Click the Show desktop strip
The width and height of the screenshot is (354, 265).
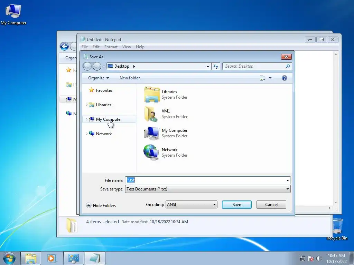pyautogui.click(x=352, y=258)
